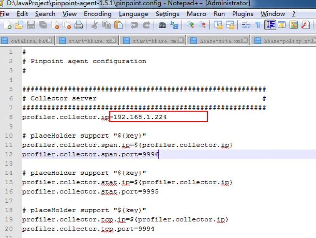Click the Paste clipboard icon
316x238 pixels.
coord(118,25)
